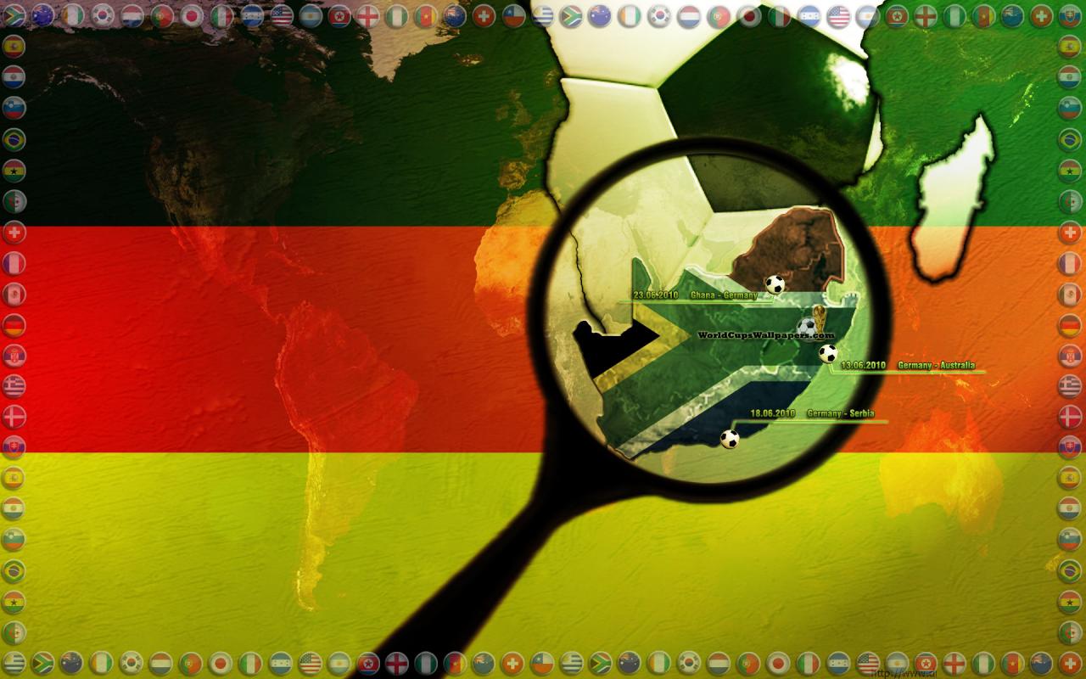The width and height of the screenshot is (1086, 679).
Task: Click the Serbia flag on the right border
Action: tap(1070, 356)
